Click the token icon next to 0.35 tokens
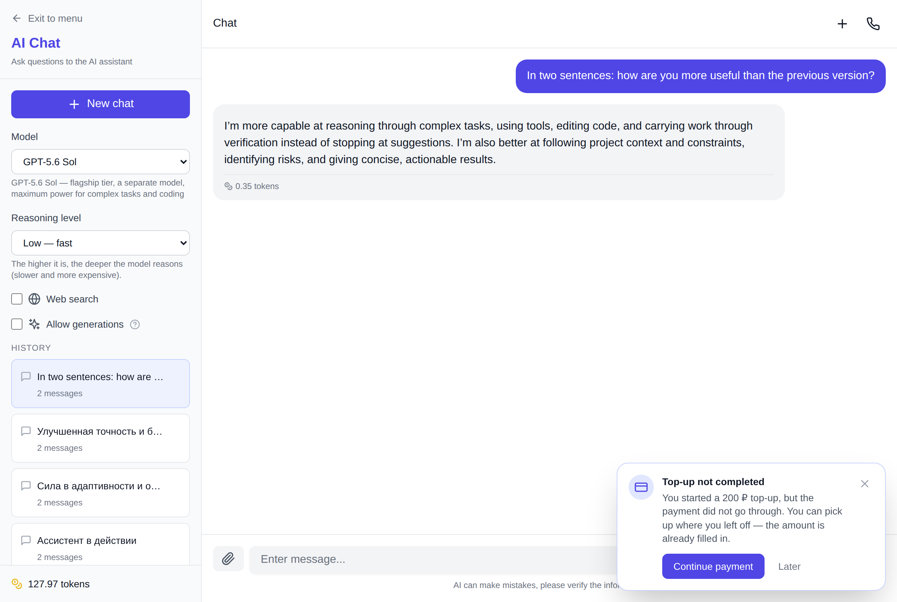This screenshot has width=897, height=602. [x=228, y=186]
